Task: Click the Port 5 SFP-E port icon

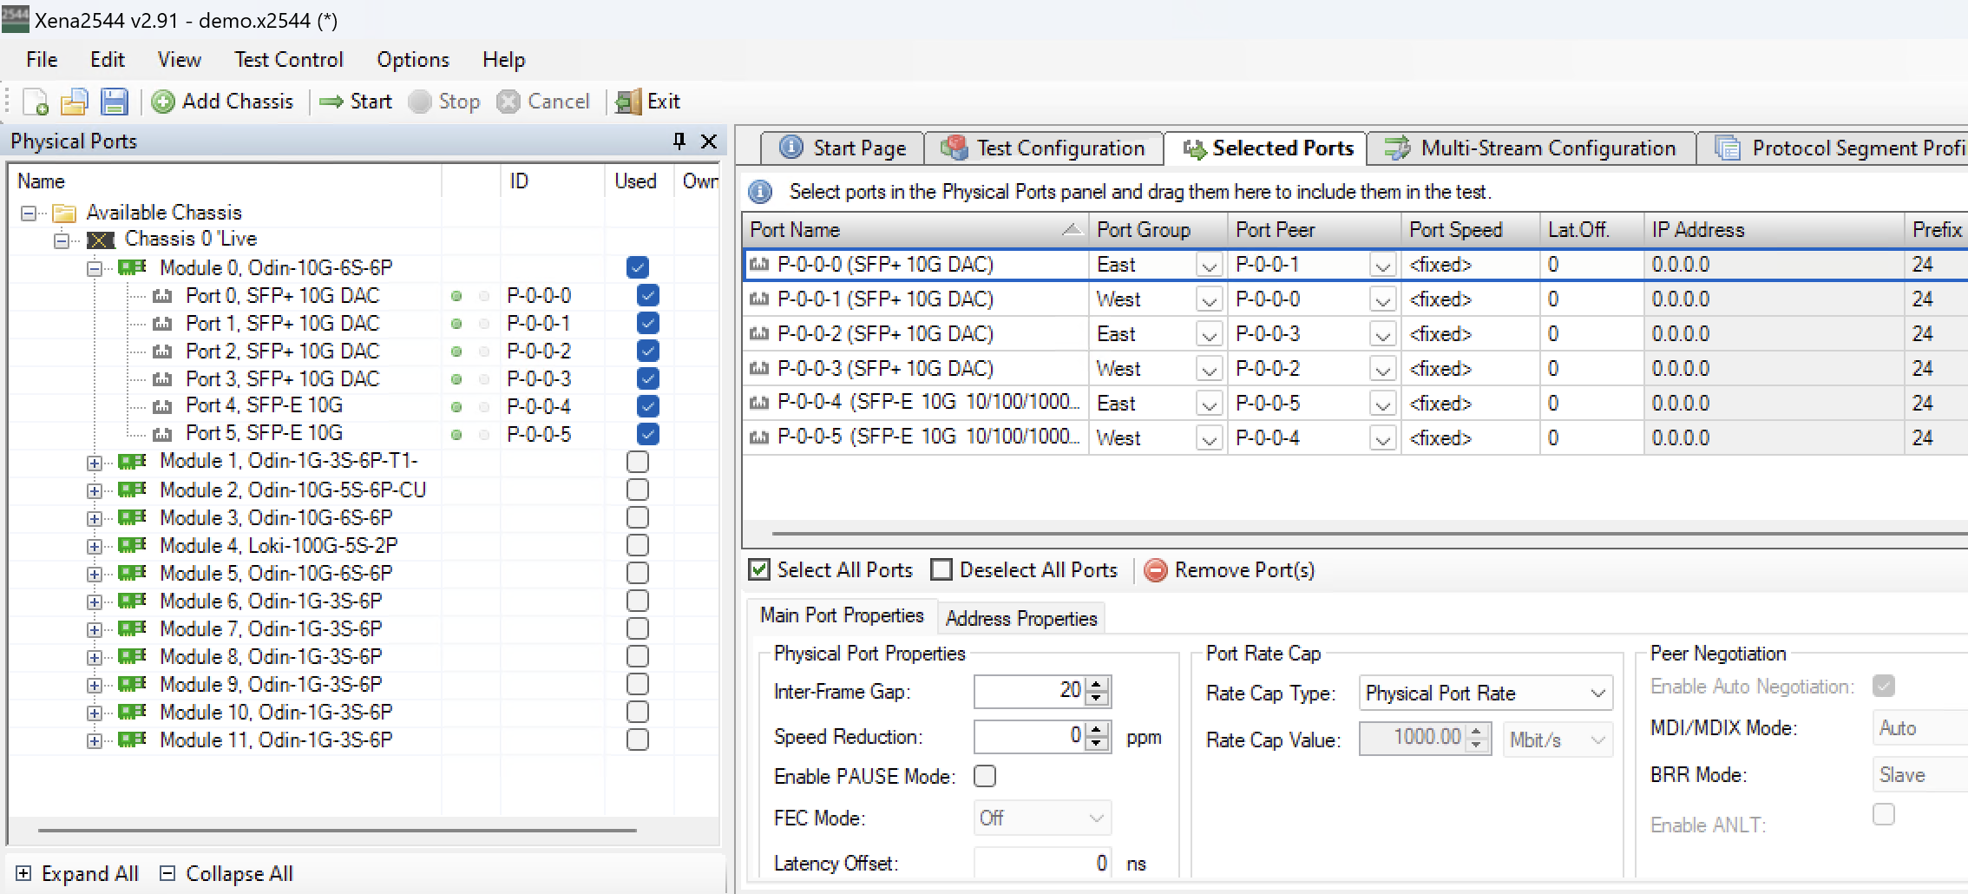Action: pyautogui.click(x=162, y=434)
